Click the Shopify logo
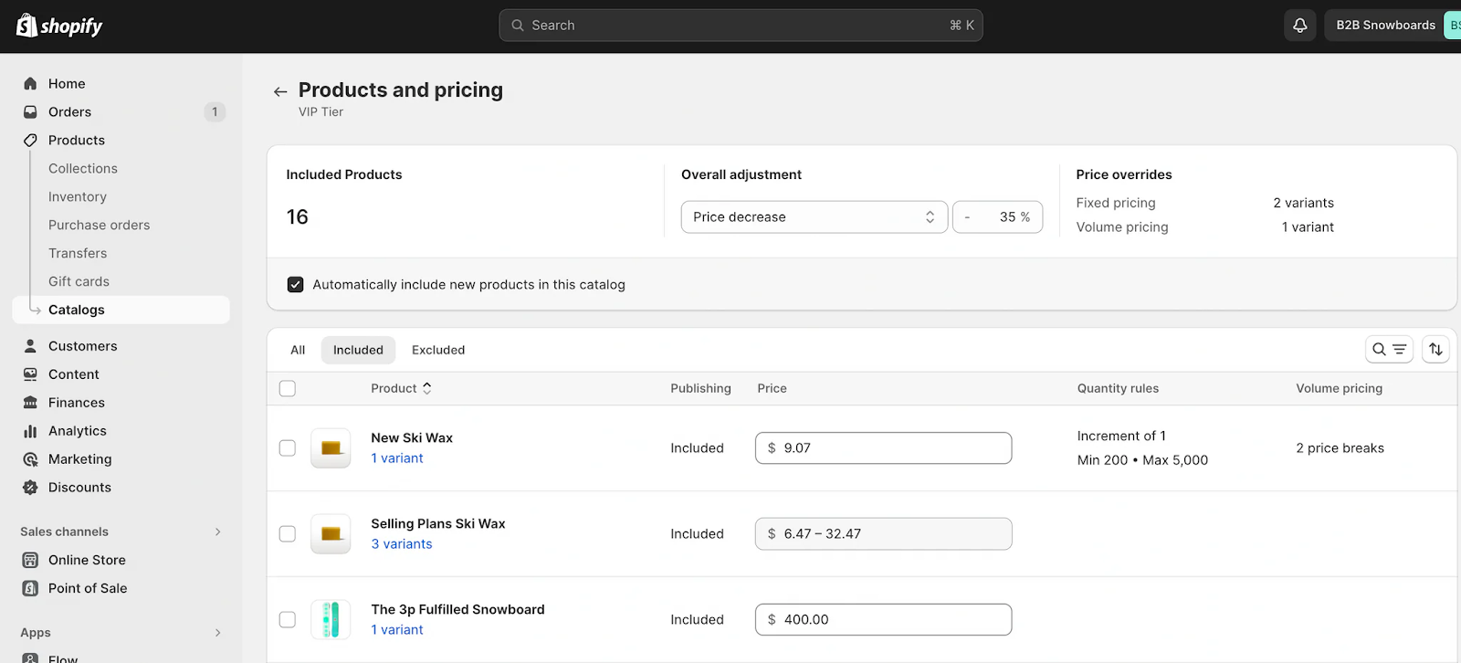This screenshot has width=1461, height=663. click(x=59, y=26)
